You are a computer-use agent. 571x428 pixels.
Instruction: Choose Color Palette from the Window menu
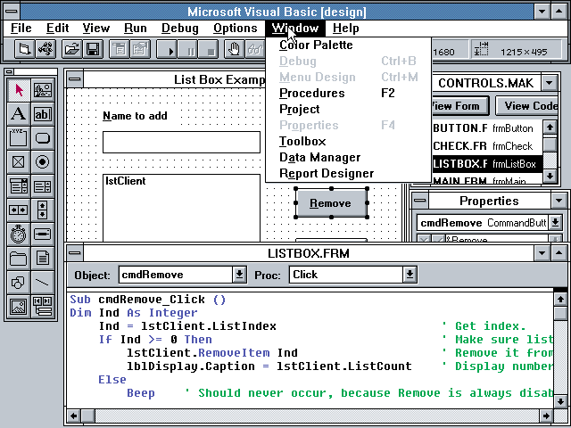coord(316,45)
